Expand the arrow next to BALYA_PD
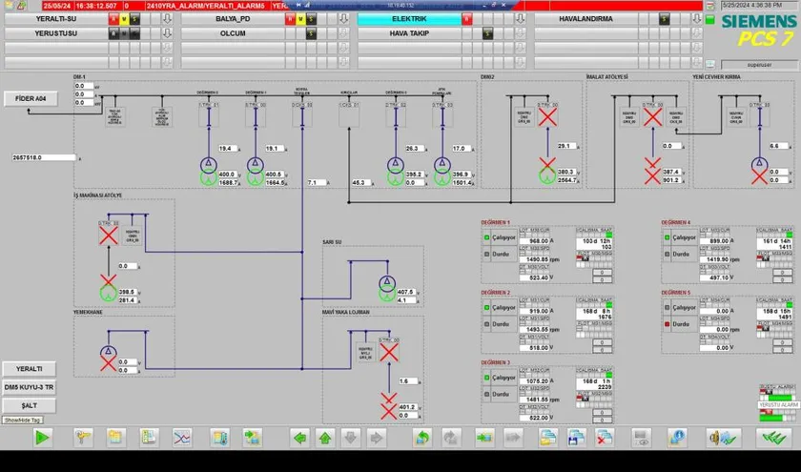 click(342, 18)
